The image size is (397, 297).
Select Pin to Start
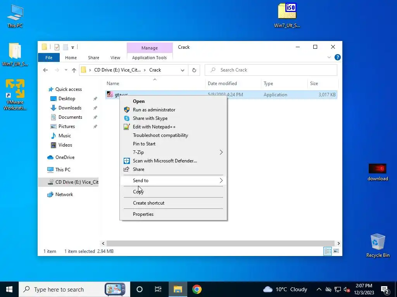coord(173,144)
